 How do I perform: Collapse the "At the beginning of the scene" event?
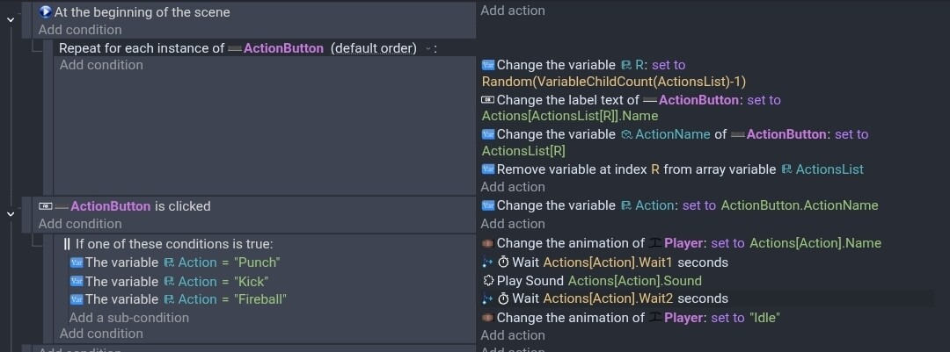click(x=11, y=19)
